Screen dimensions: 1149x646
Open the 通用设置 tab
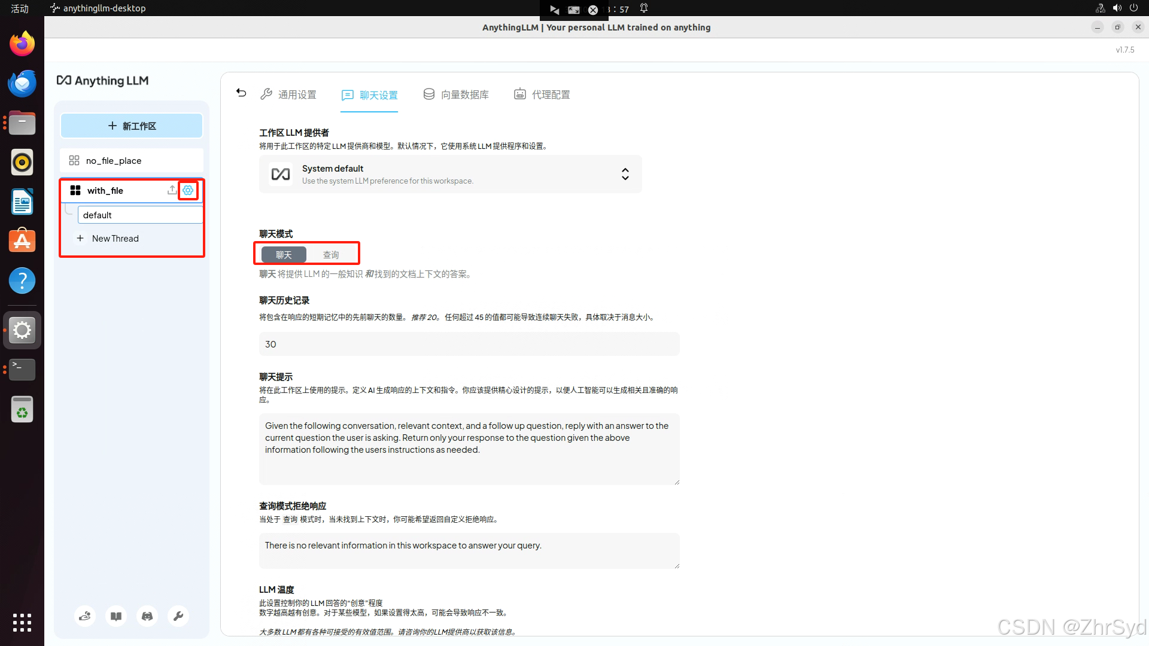click(x=288, y=95)
